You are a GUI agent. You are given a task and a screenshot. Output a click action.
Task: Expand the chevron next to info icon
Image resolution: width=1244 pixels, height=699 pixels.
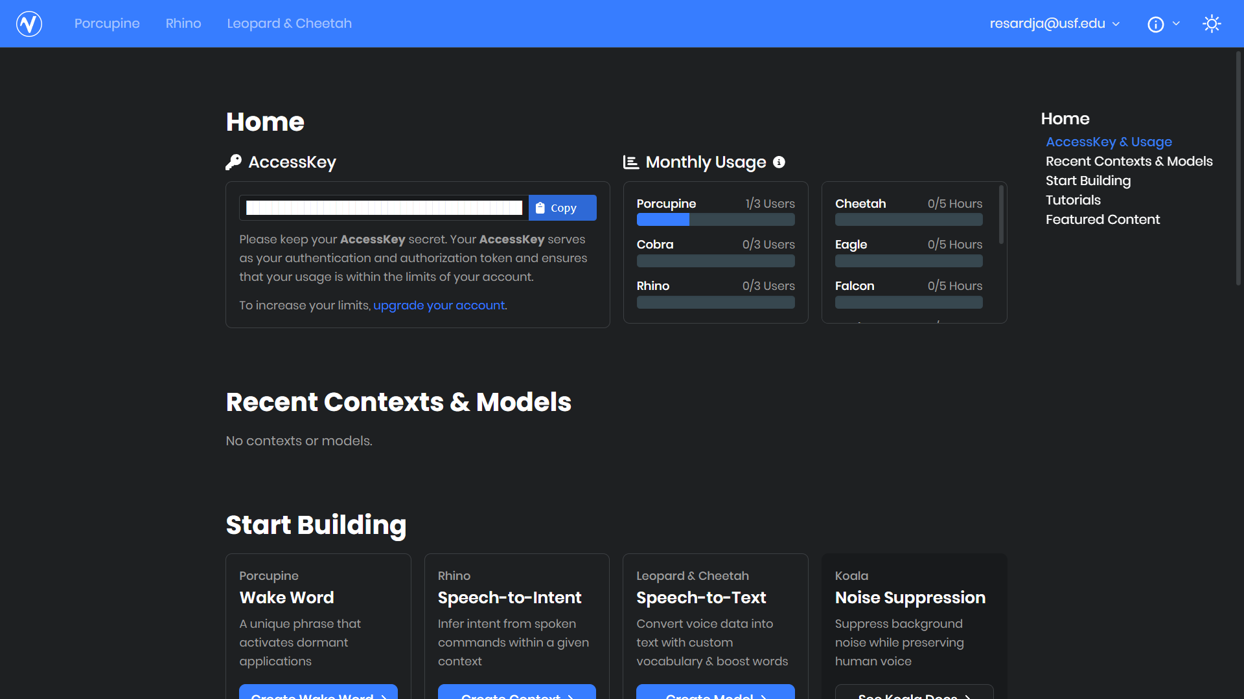pos(1176,24)
